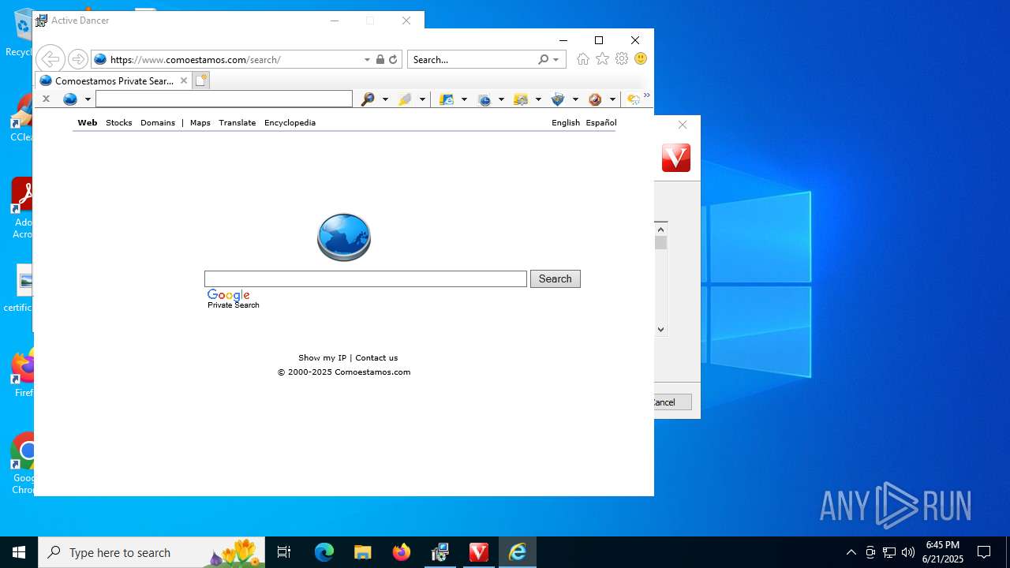This screenshot has width=1010, height=568.
Task: Click the Show my IP link
Action: (322, 357)
